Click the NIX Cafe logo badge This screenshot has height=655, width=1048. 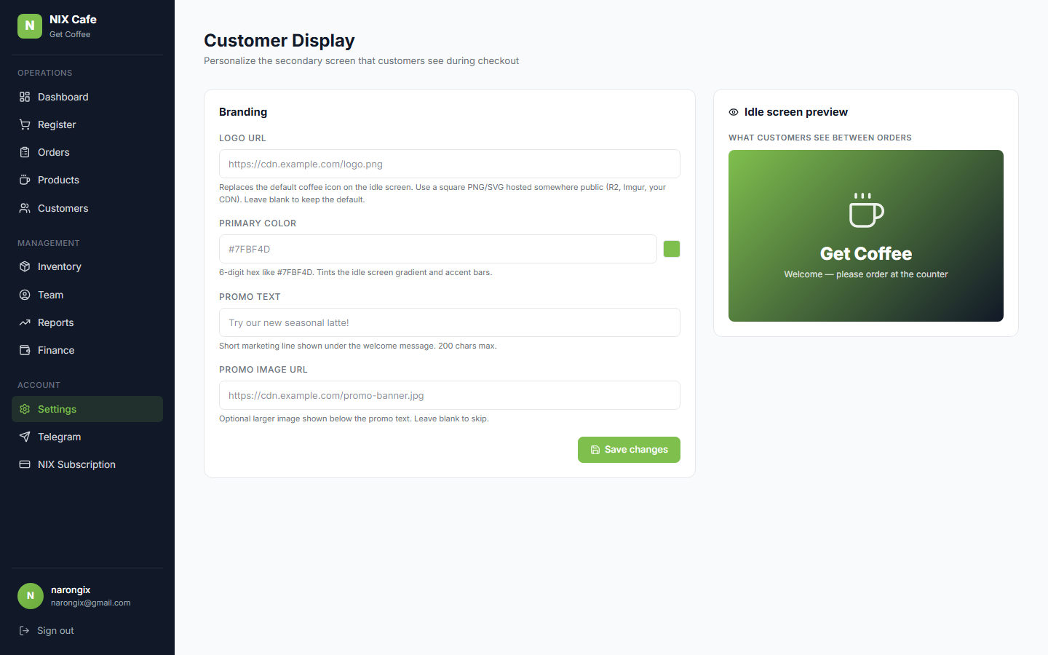[29, 25]
